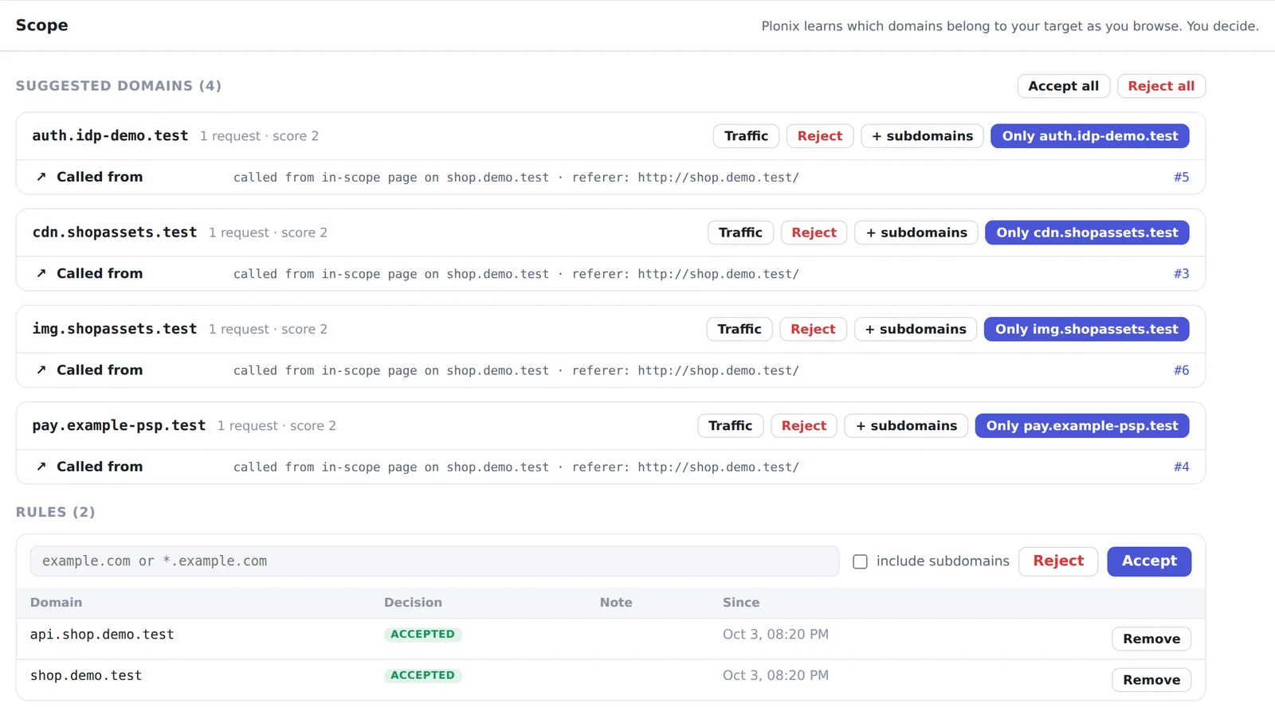Remove the shop.demo.test rule
Image resolution: width=1275 pixels, height=711 pixels.
(x=1151, y=680)
